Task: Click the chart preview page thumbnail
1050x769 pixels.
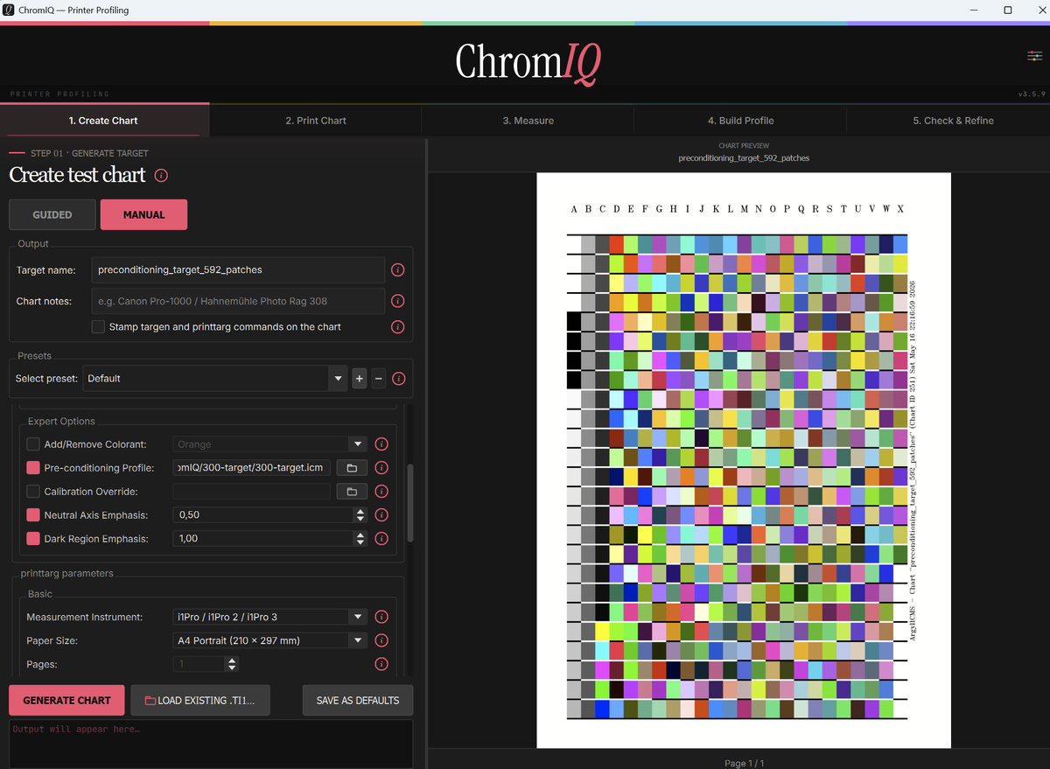Action: click(743, 460)
